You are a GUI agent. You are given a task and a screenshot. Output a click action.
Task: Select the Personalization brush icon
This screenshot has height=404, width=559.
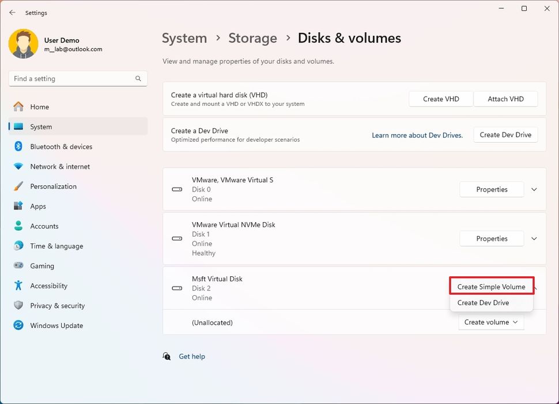click(x=19, y=186)
